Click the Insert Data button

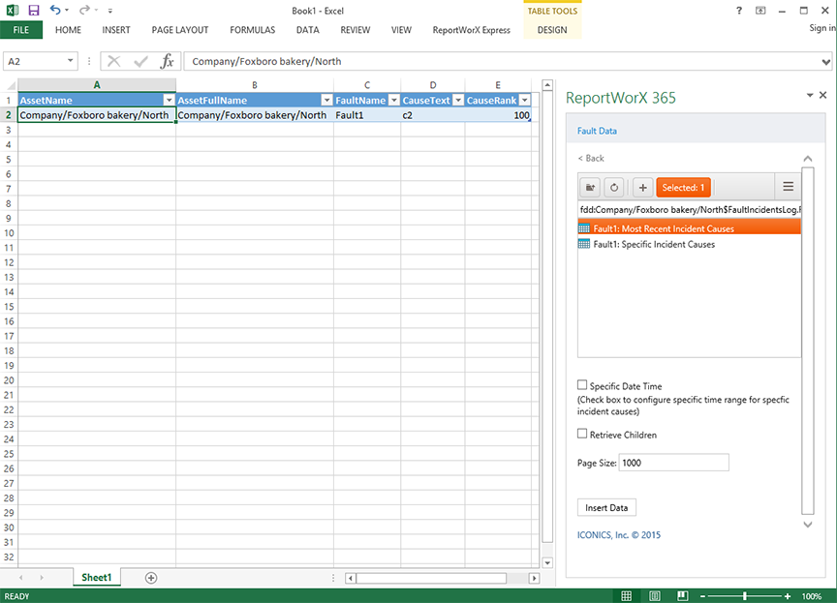coord(607,508)
